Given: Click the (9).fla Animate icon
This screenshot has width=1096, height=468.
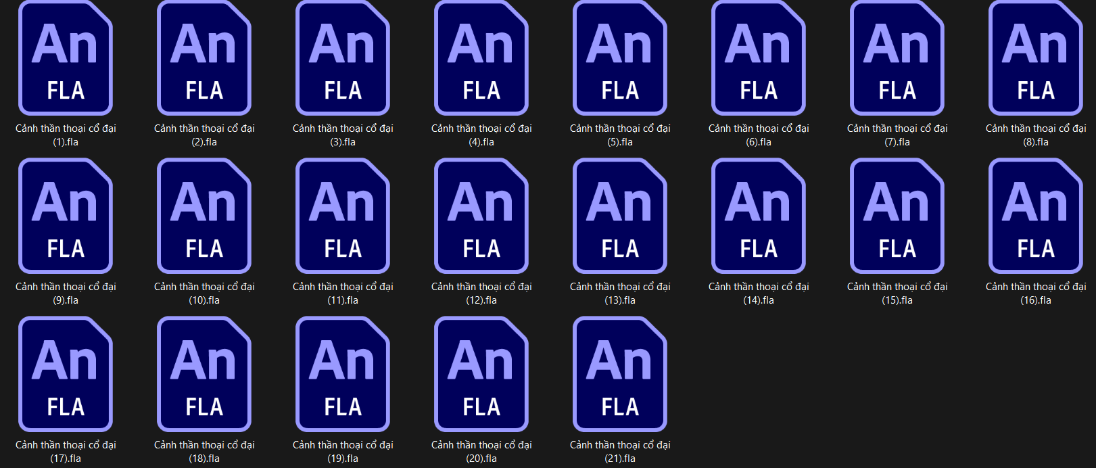Looking at the screenshot, I should tap(66, 216).
